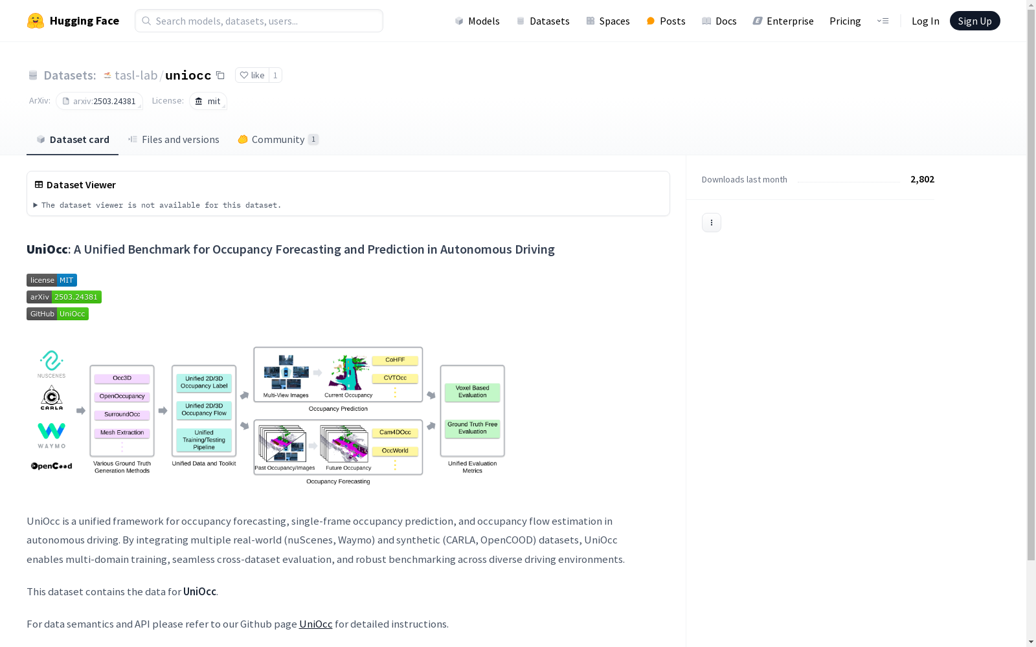
Task: Open the Enterprise page
Action: pos(783,21)
